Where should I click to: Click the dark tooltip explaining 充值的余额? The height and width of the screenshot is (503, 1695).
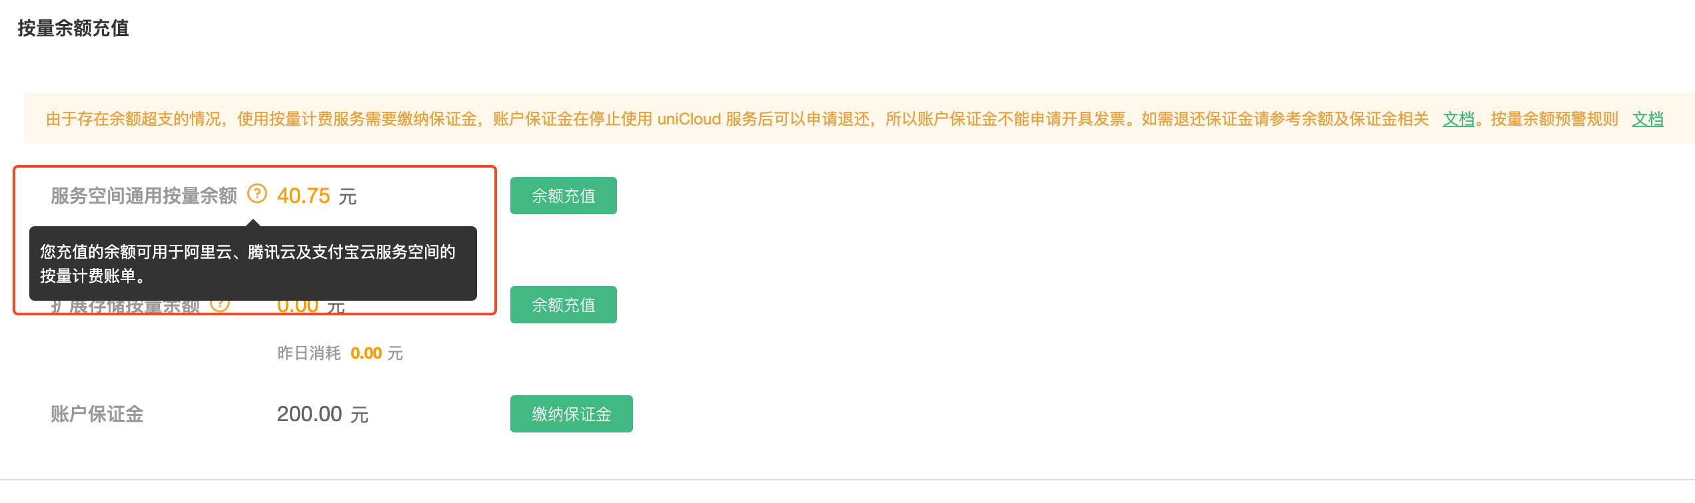[x=253, y=263]
